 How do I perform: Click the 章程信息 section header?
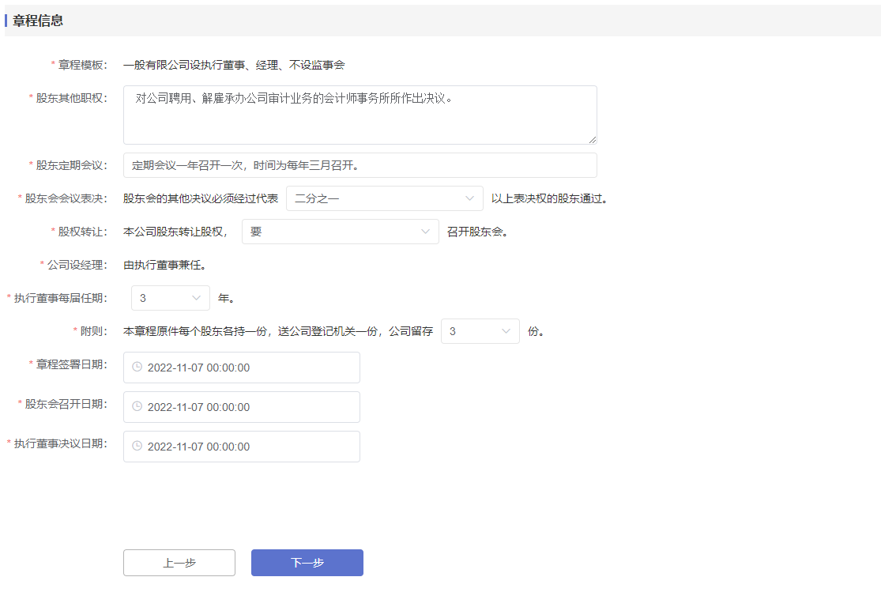click(38, 21)
